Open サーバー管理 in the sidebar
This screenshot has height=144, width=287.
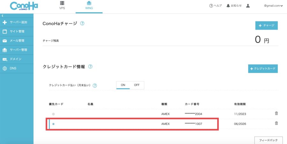pyautogui.click(x=17, y=50)
